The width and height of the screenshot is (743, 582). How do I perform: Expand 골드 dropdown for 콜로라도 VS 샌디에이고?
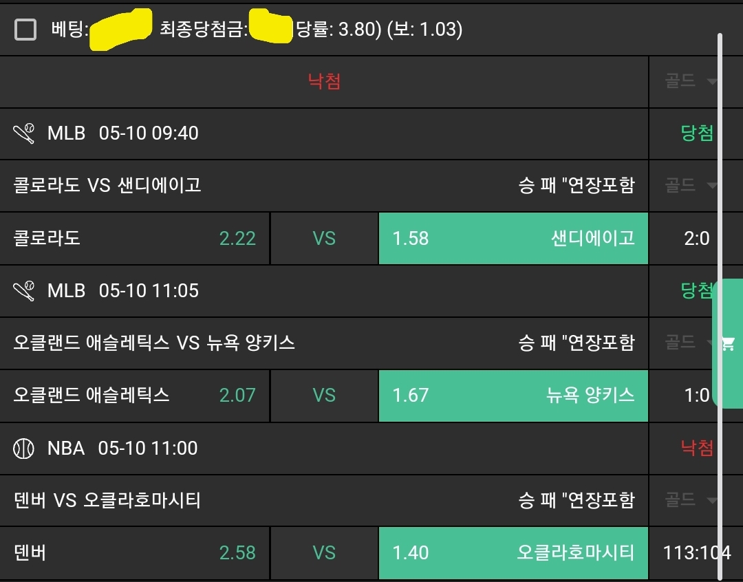coord(691,185)
